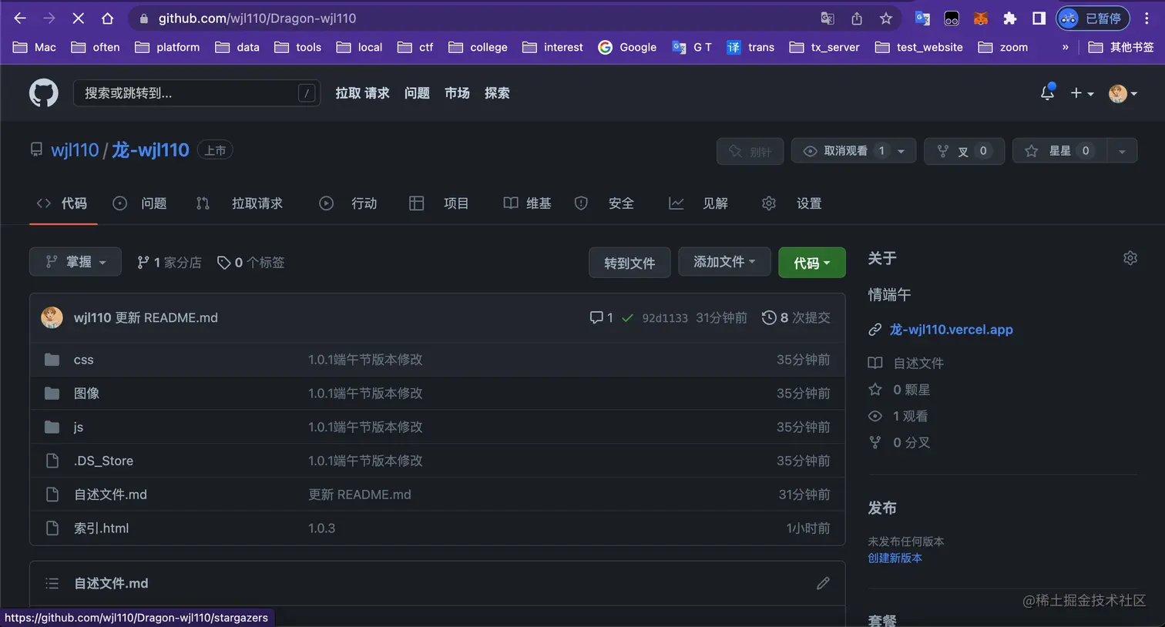Screen dimensions: 1165x627
Task: View the 8 次提交 commit history
Action: tap(796, 317)
